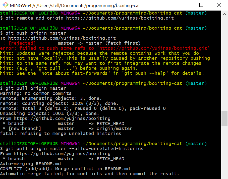Click the 'git remote add origin' command line
Viewport: 228px width, 179px height.
[x=87, y=18]
